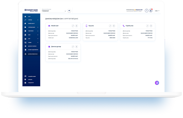183x118 pixels.
Task: Edit the Гар утас card with the pencil icon
Action: 110,26
